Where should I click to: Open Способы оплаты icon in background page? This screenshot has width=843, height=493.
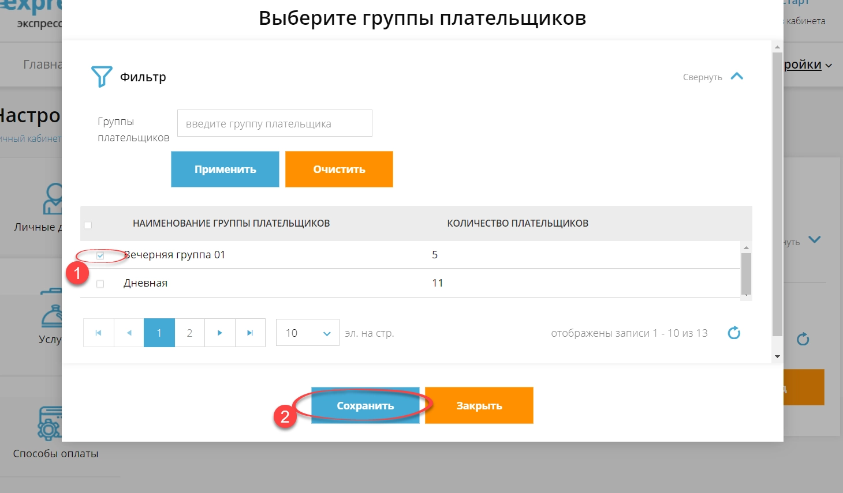point(50,423)
